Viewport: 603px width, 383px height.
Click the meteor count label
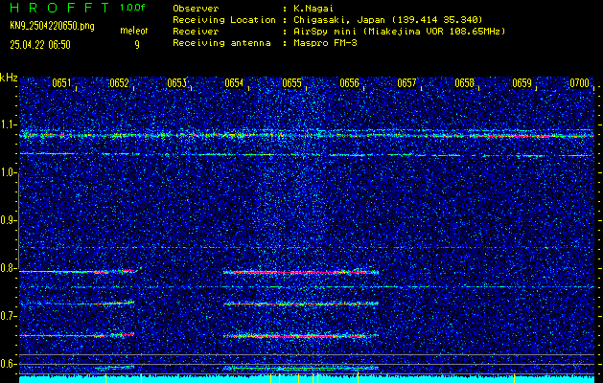pyautogui.click(x=134, y=31)
